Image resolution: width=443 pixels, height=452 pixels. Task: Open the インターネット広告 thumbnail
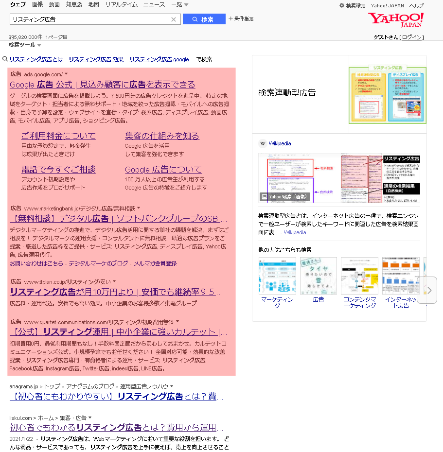pyautogui.click(x=401, y=276)
